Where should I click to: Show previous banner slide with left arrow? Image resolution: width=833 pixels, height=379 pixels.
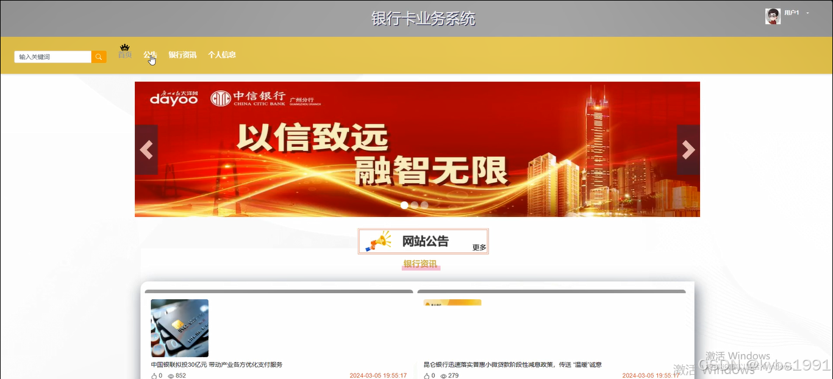pos(146,150)
